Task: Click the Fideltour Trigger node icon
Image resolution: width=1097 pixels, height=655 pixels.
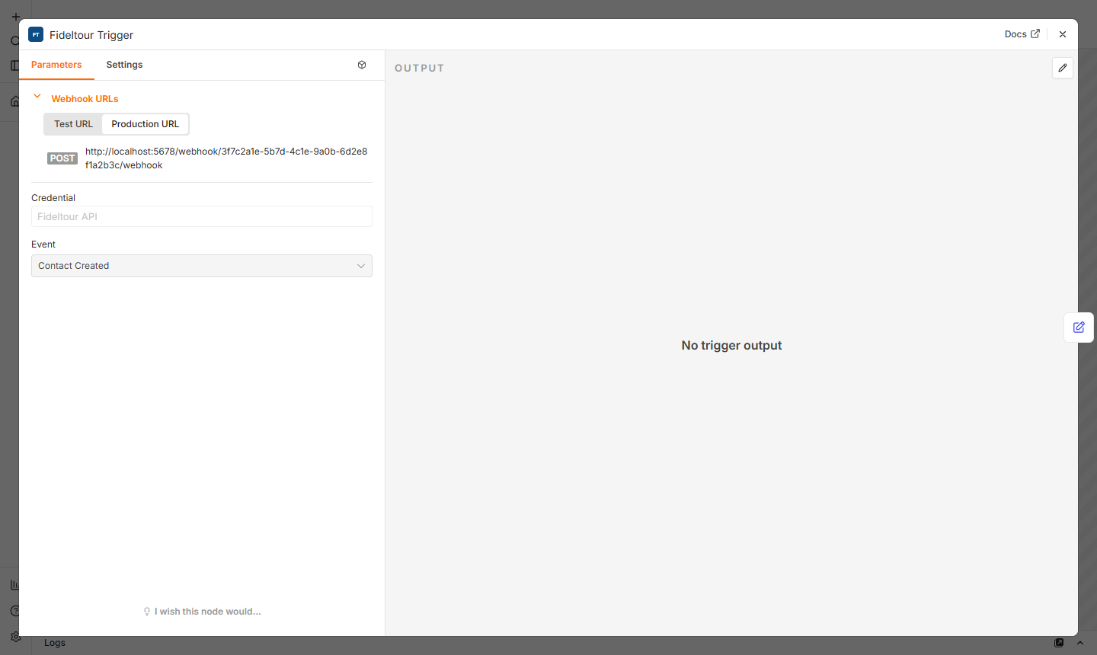Action: pyautogui.click(x=36, y=34)
